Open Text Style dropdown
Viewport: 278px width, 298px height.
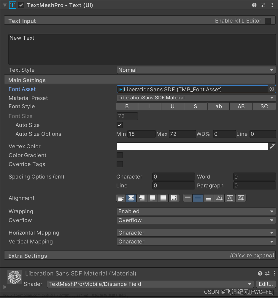coord(196,70)
